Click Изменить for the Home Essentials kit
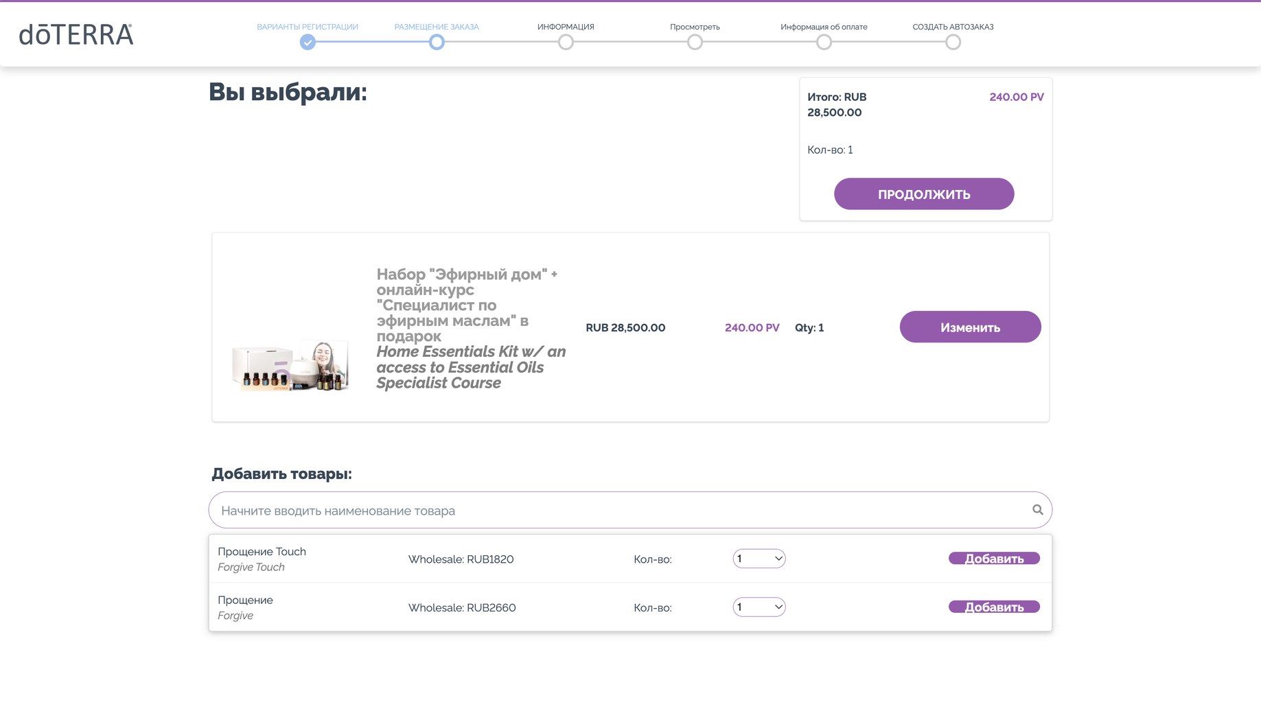 tap(970, 327)
